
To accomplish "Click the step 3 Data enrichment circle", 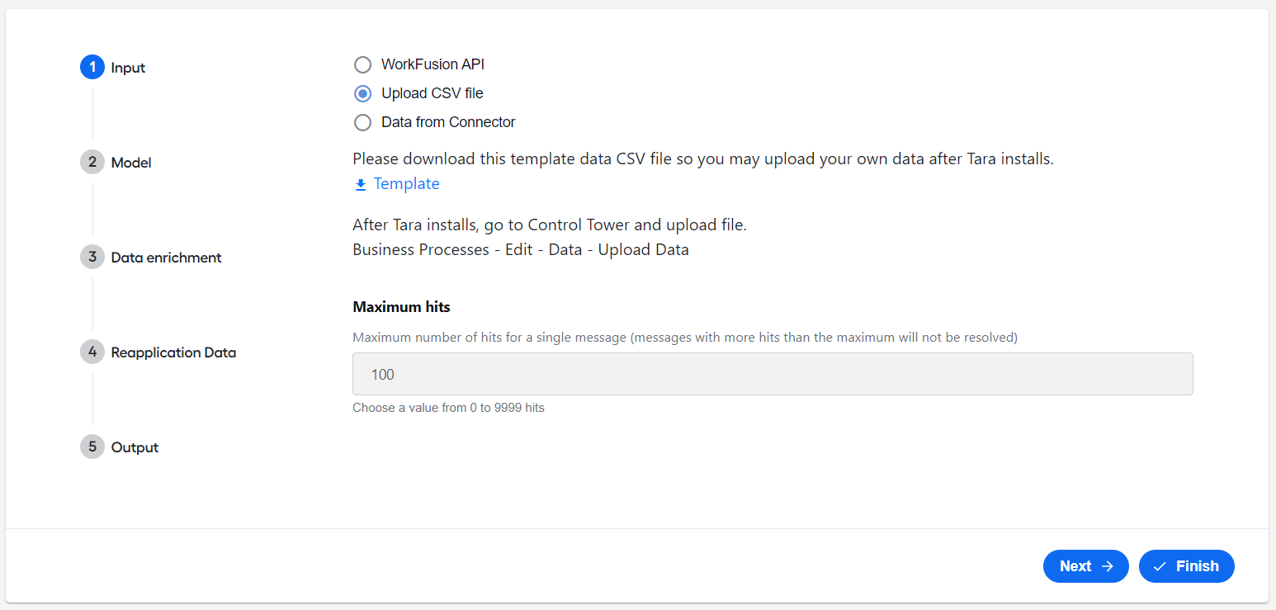I will 92,257.
